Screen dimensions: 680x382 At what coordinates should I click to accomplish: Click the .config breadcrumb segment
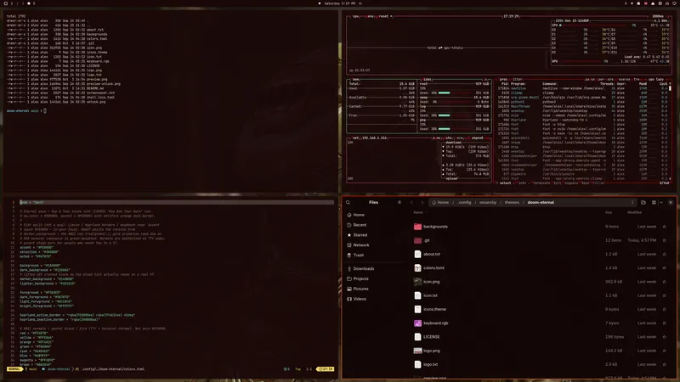point(464,202)
